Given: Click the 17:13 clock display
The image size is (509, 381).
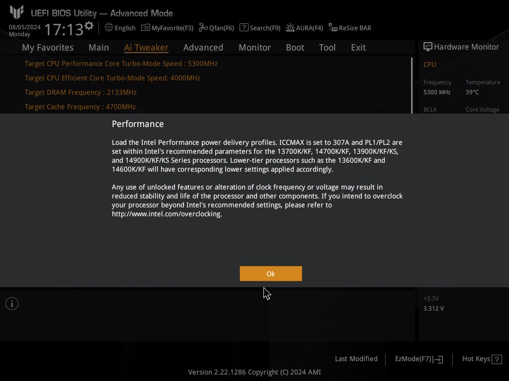Looking at the screenshot, I should 64,29.
